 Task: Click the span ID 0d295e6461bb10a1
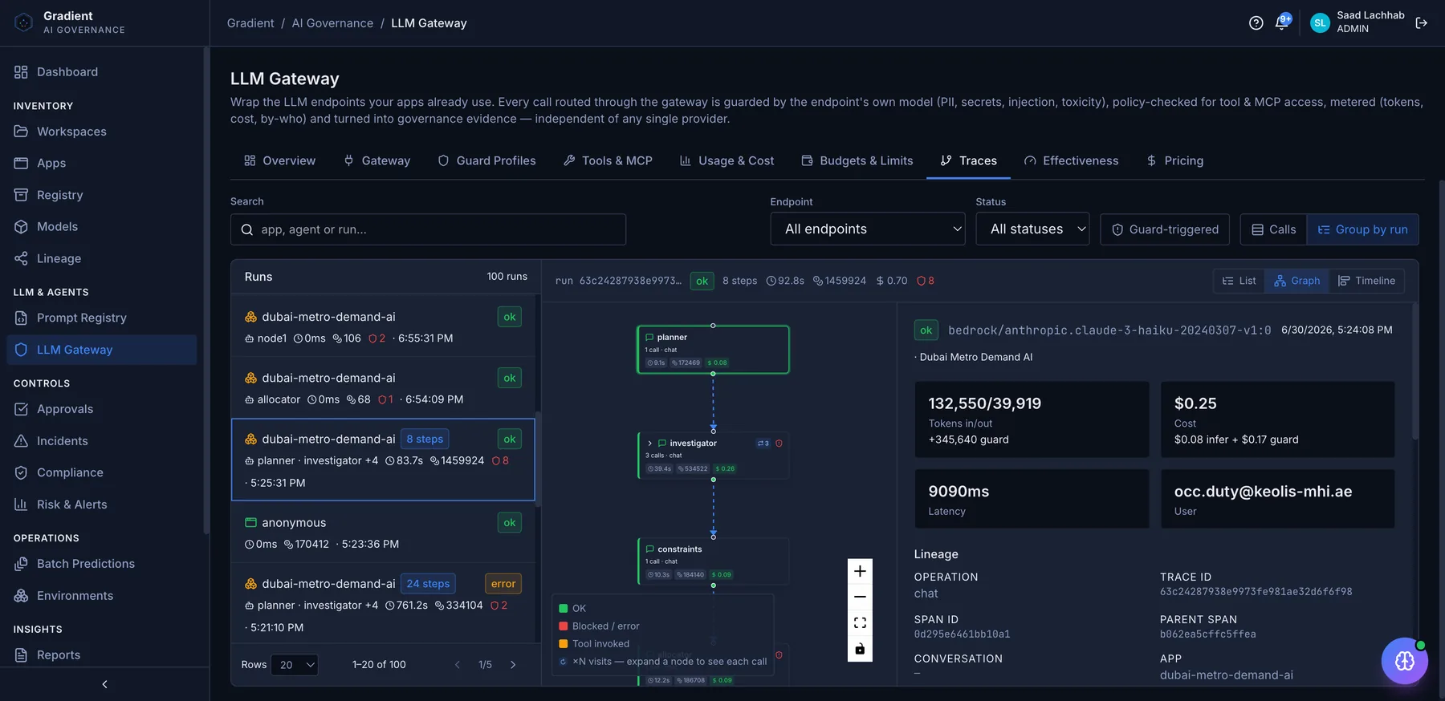point(962,634)
